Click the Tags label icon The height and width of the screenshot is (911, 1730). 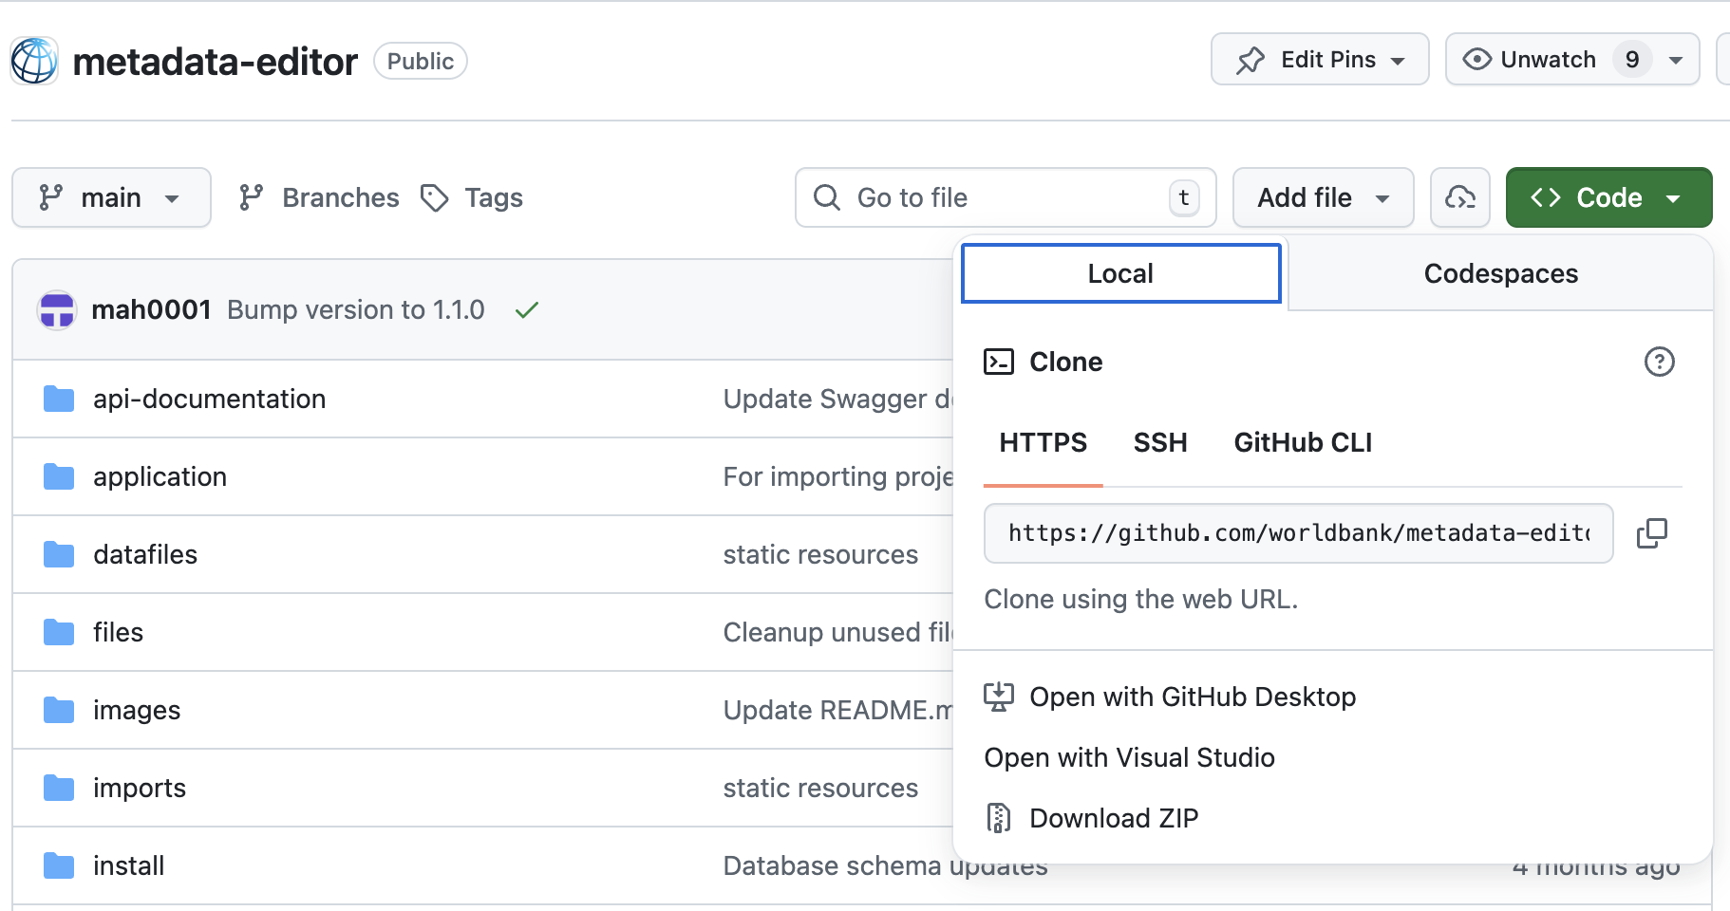(x=435, y=197)
